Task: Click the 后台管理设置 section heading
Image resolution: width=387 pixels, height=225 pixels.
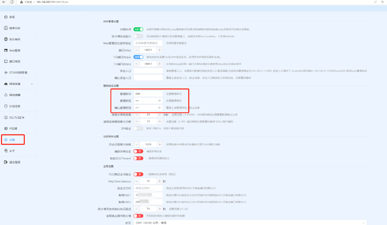Action: tap(111, 22)
